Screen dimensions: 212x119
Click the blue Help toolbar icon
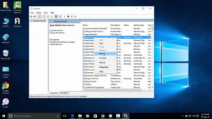pos(56,17)
